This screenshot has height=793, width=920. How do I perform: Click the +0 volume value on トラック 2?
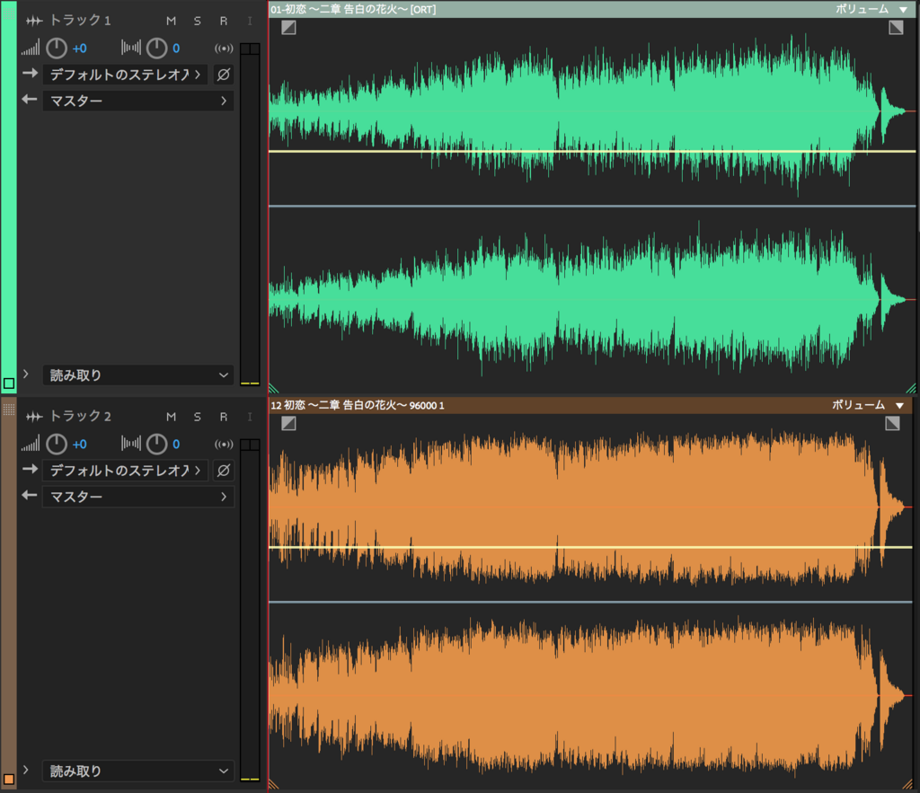coord(80,444)
